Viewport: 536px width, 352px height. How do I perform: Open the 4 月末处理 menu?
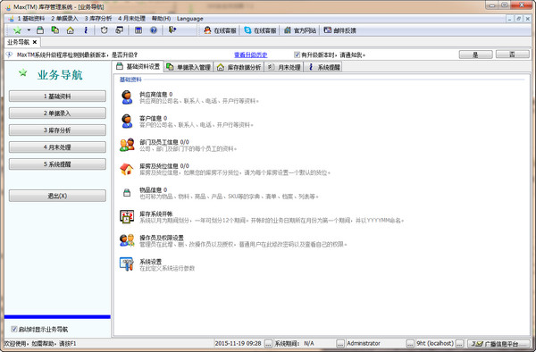point(131,19)
